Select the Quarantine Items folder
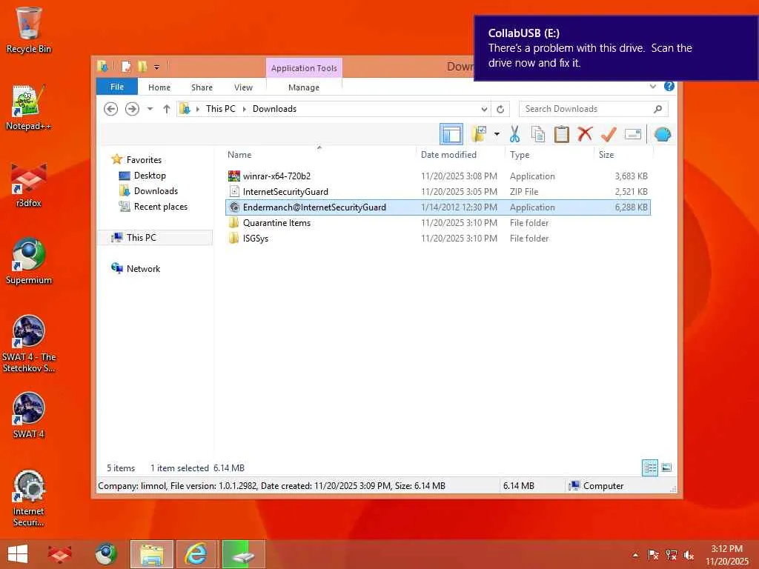 437,222
